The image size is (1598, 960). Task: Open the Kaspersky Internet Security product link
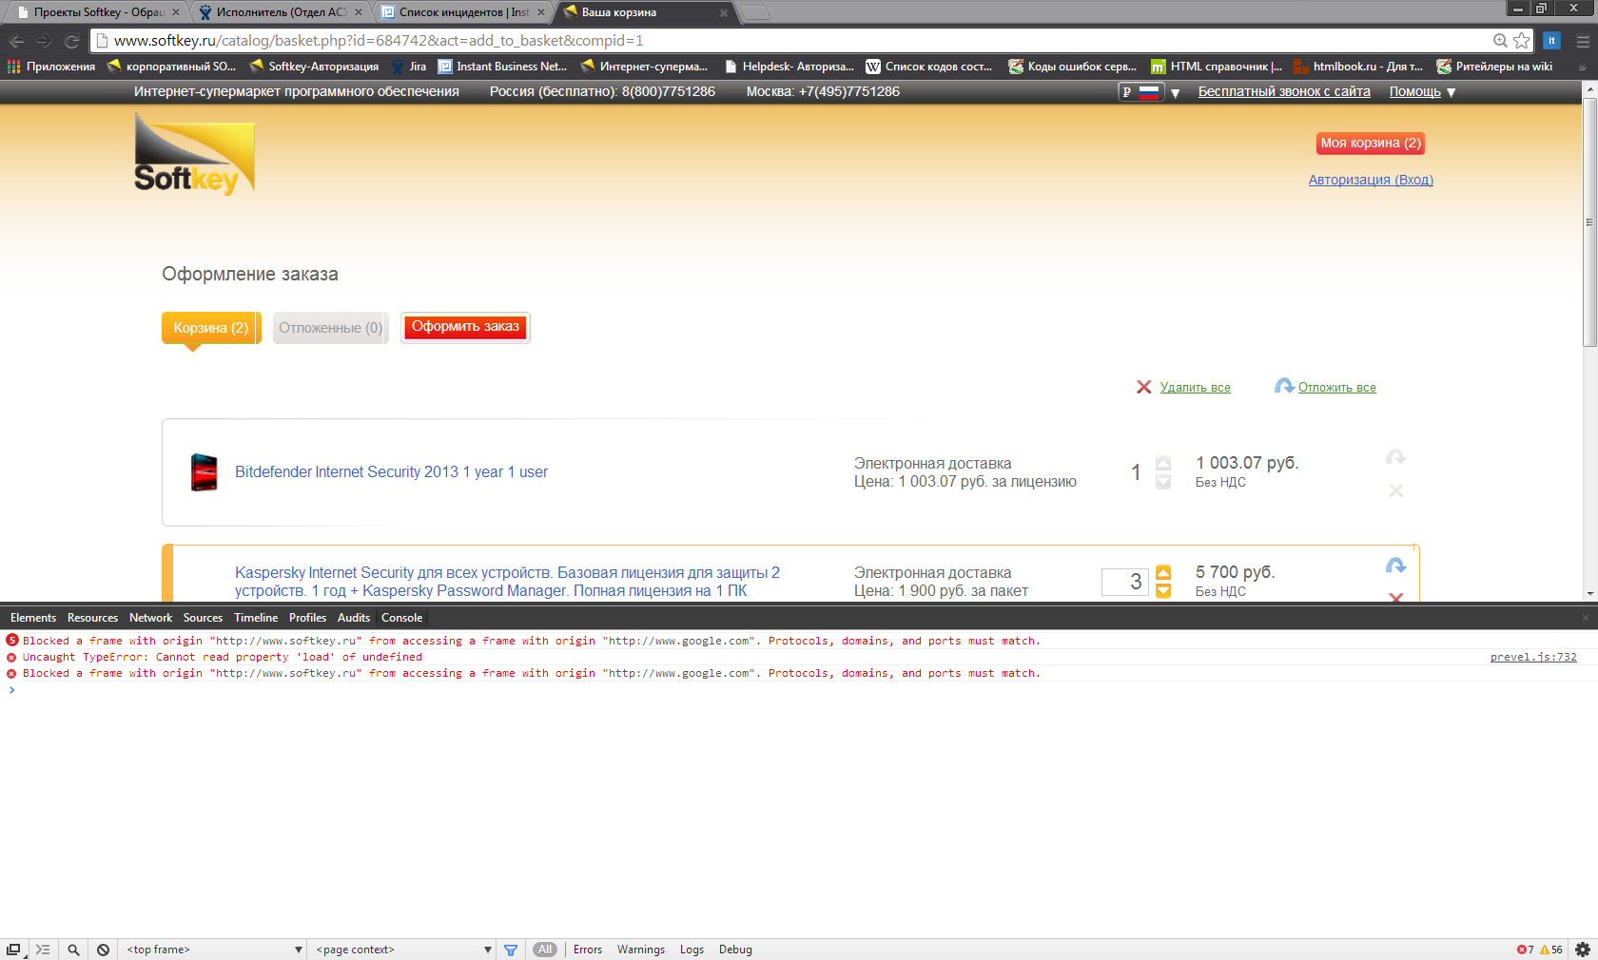507,582
